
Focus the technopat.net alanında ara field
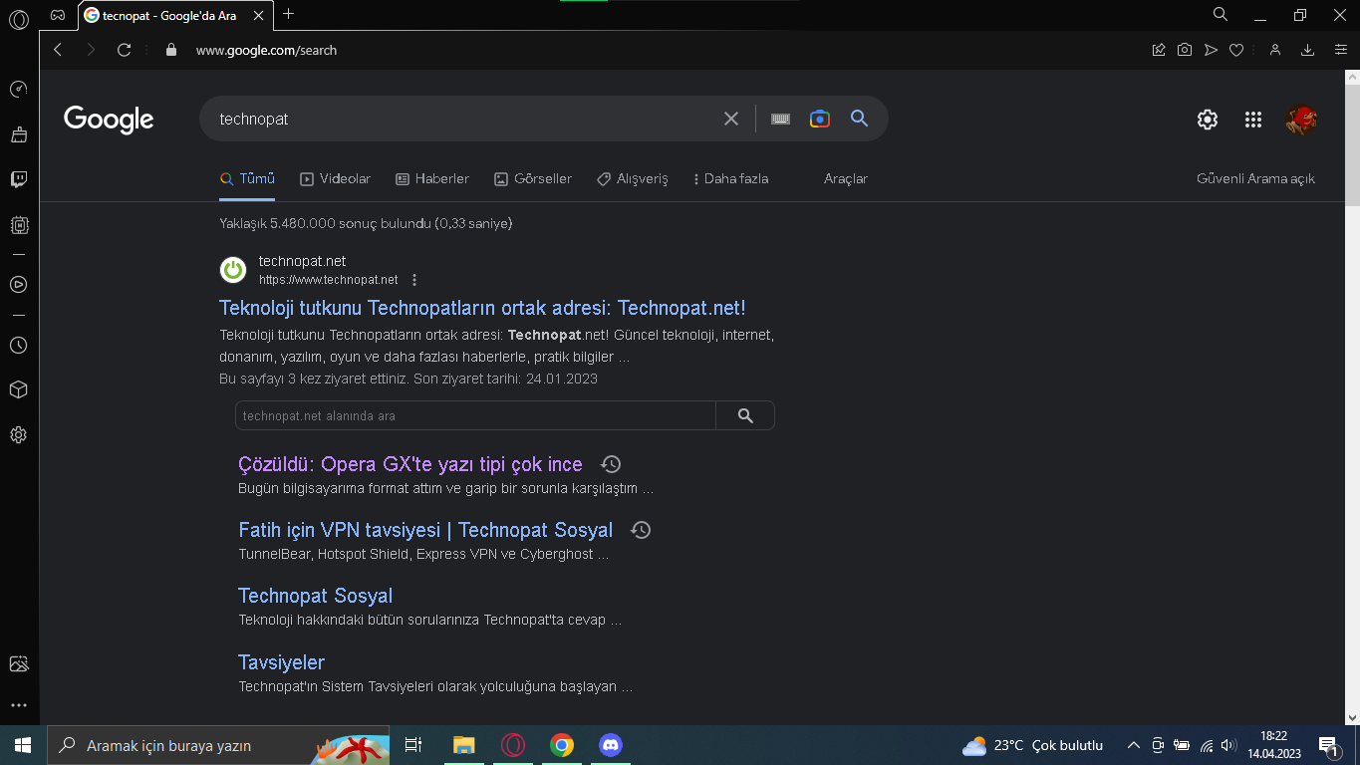475,415
